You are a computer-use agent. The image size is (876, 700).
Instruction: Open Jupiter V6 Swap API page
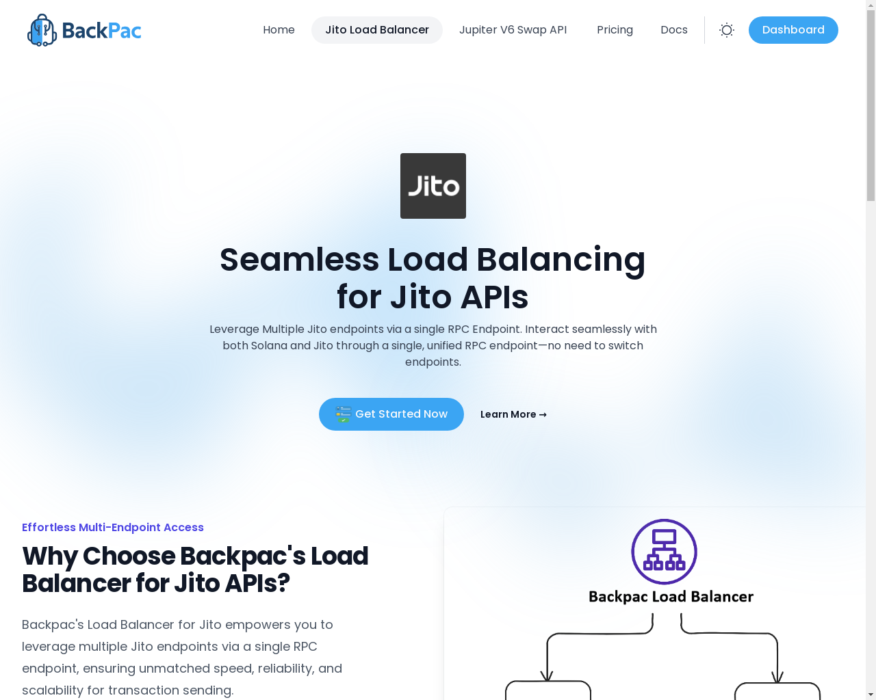pos(513,30)
